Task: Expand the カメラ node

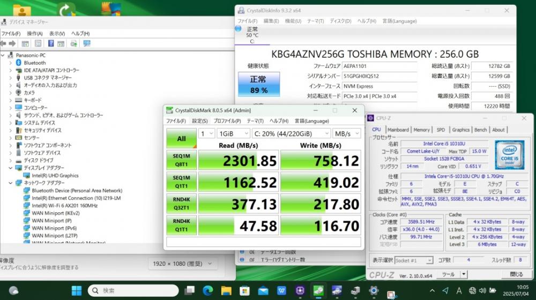Action: [x=10, y=93]
